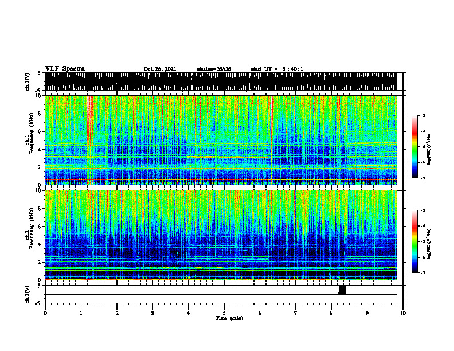Click the time axis tick label "10" at right end
Viewport: 454px width, 351px height.
point(403,313)
